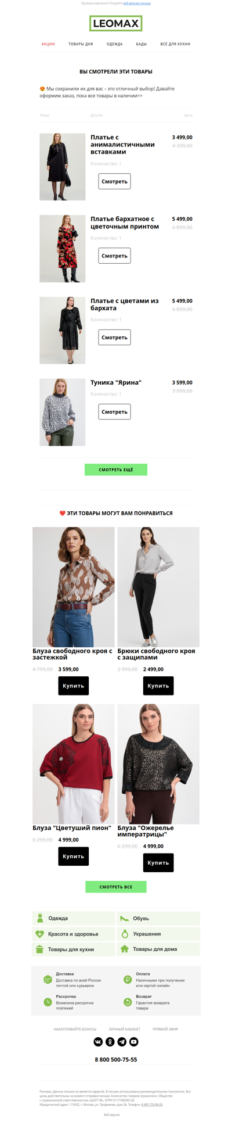Open the Odnoklassniki social icon

point(110,1041)
